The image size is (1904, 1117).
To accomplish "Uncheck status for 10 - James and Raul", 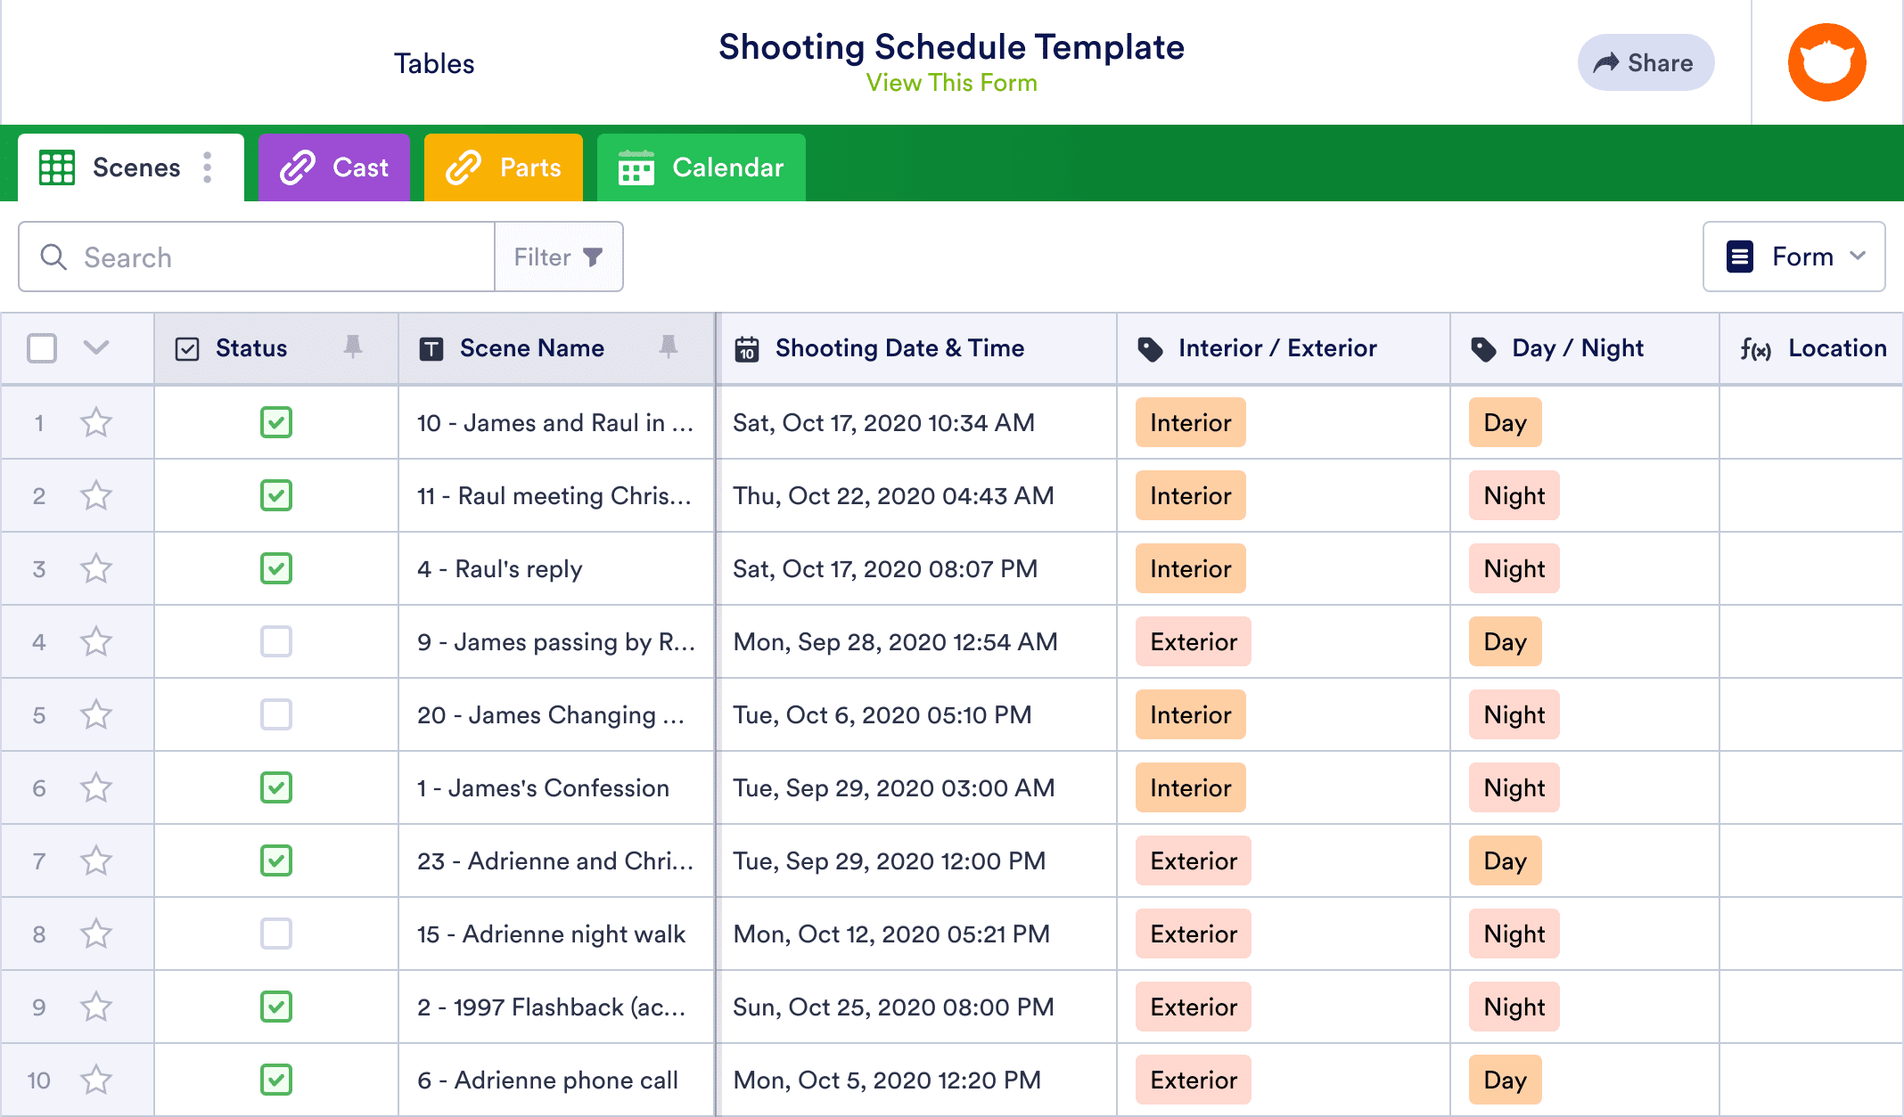I will coord(276,422).
